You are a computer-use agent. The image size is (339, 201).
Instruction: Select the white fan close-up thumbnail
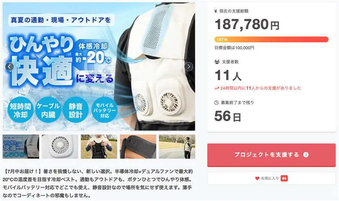click(60, 146)
